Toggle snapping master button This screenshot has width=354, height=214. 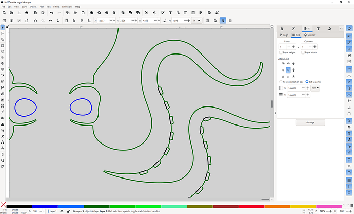click(349, 28)
